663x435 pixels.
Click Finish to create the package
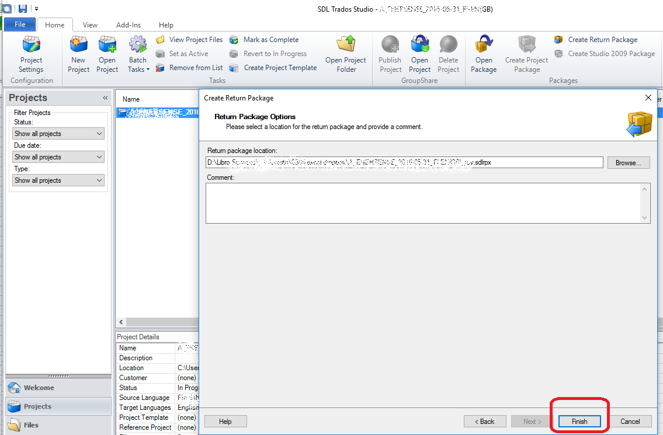579,421
